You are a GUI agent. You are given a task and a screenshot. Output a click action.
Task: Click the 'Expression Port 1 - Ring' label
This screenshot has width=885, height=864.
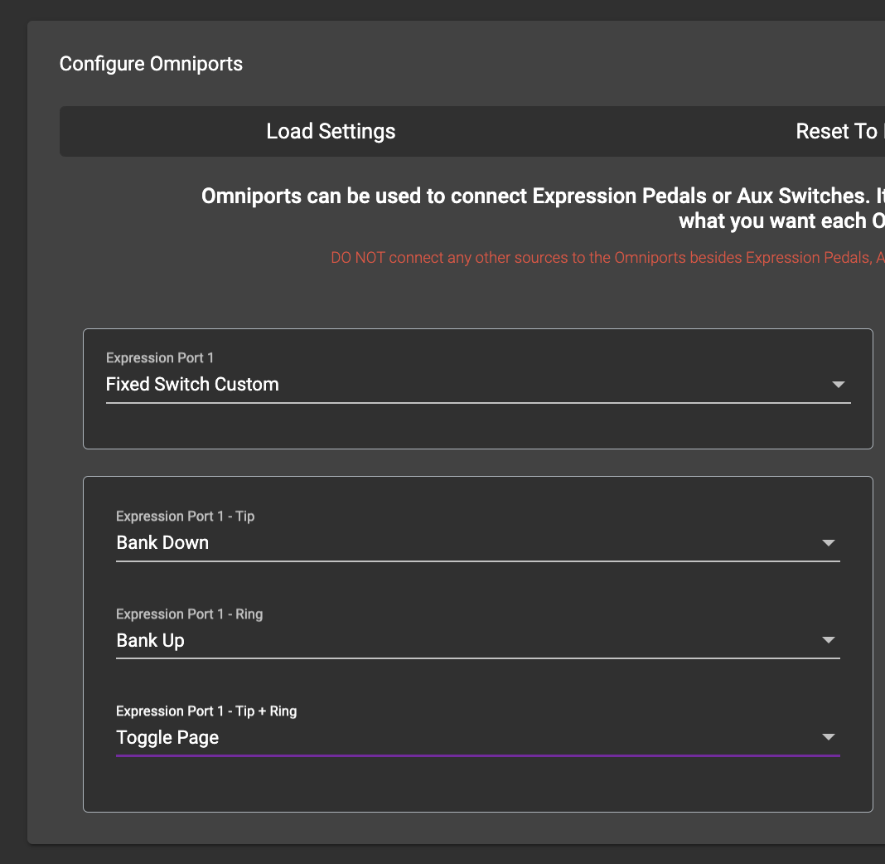tap(189, 614)
